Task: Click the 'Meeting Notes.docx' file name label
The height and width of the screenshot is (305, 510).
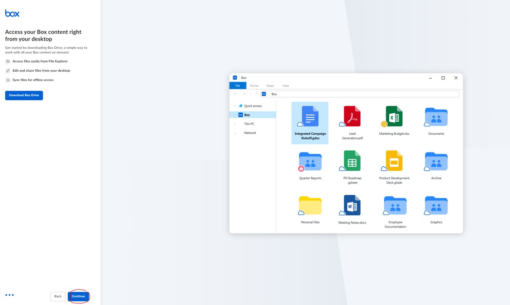Action: point(352,223)
